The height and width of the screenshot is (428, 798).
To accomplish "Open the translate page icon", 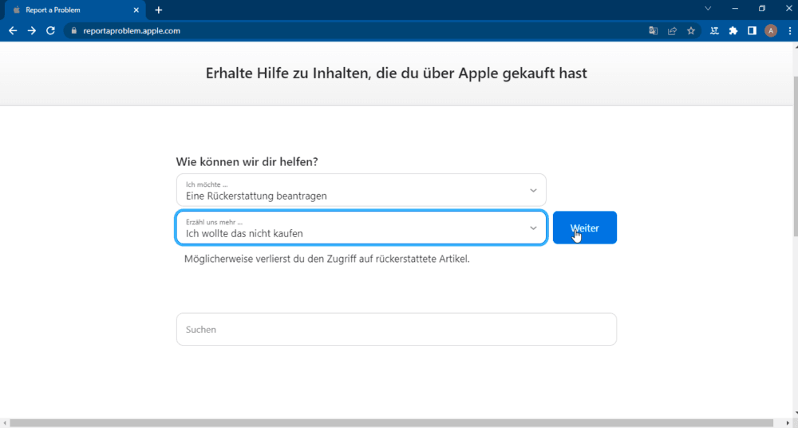I will click(x=654, y=30).
